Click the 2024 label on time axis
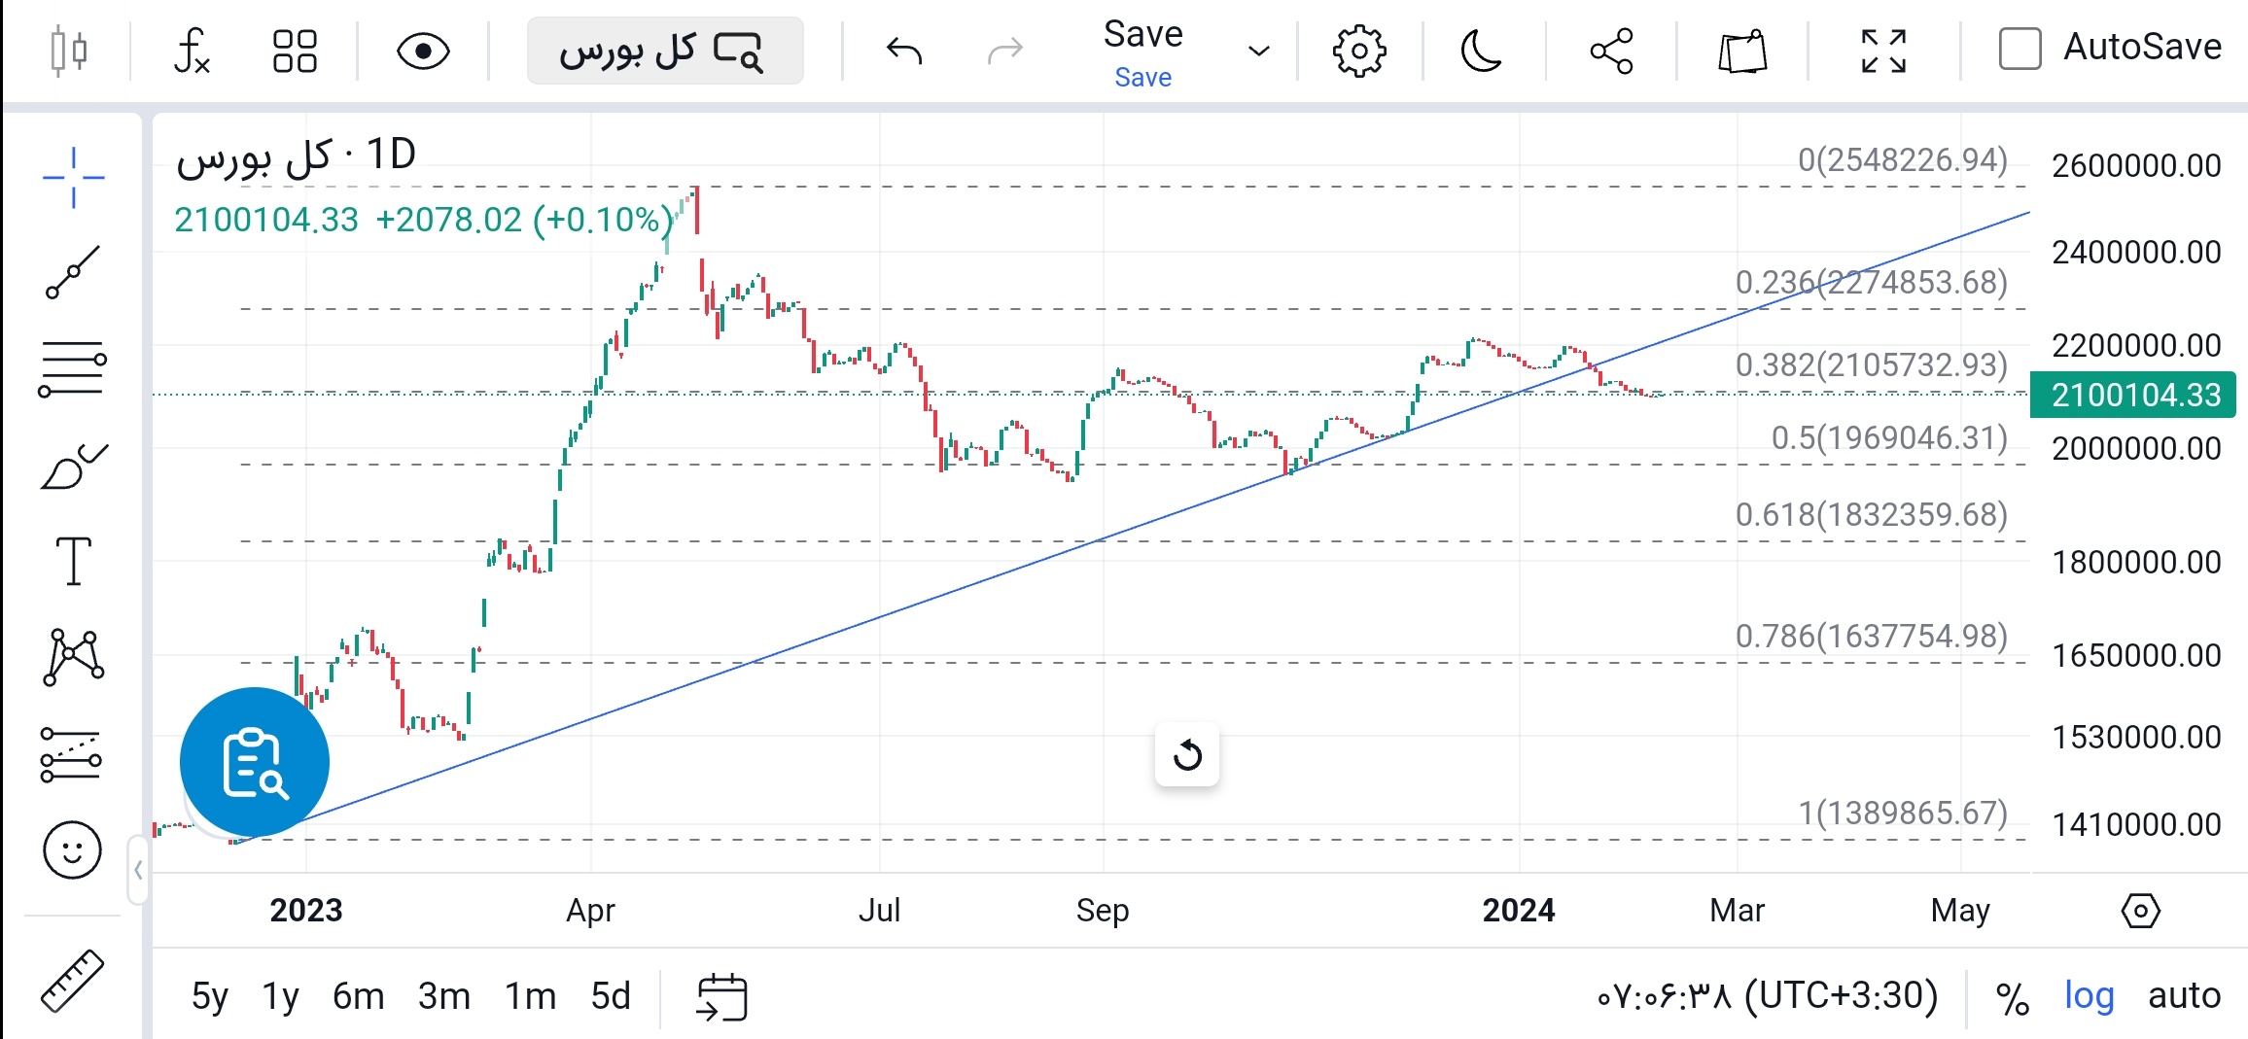The image size is (2248, 1039). tap(1518, 911)
